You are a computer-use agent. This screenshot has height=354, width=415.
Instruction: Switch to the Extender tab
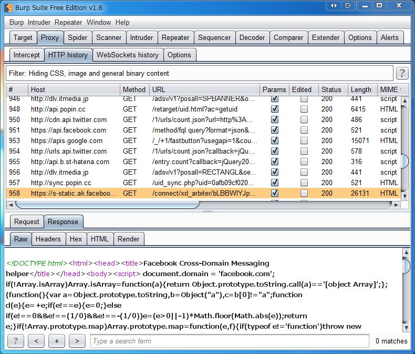(x=326, y=37)
